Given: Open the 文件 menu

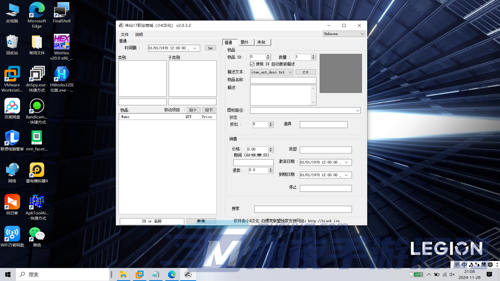Looking at the screenshot, I should (124, 34).
